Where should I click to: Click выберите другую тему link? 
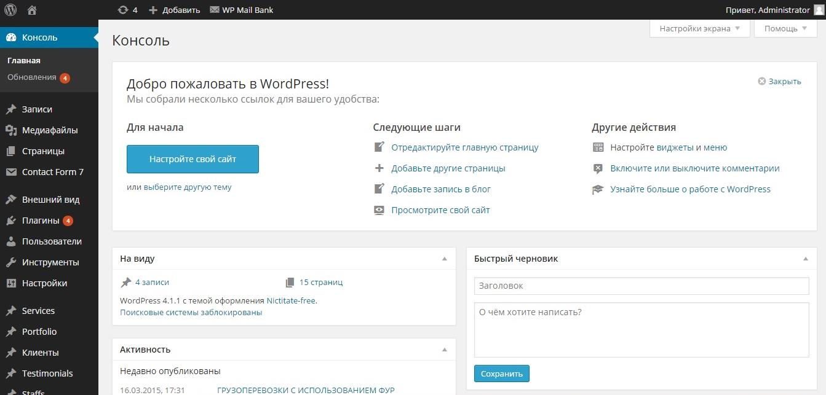pyautogui.click(x=188, y=187)
